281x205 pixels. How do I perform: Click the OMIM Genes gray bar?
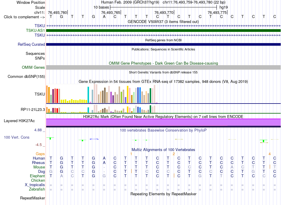(163, 67)
